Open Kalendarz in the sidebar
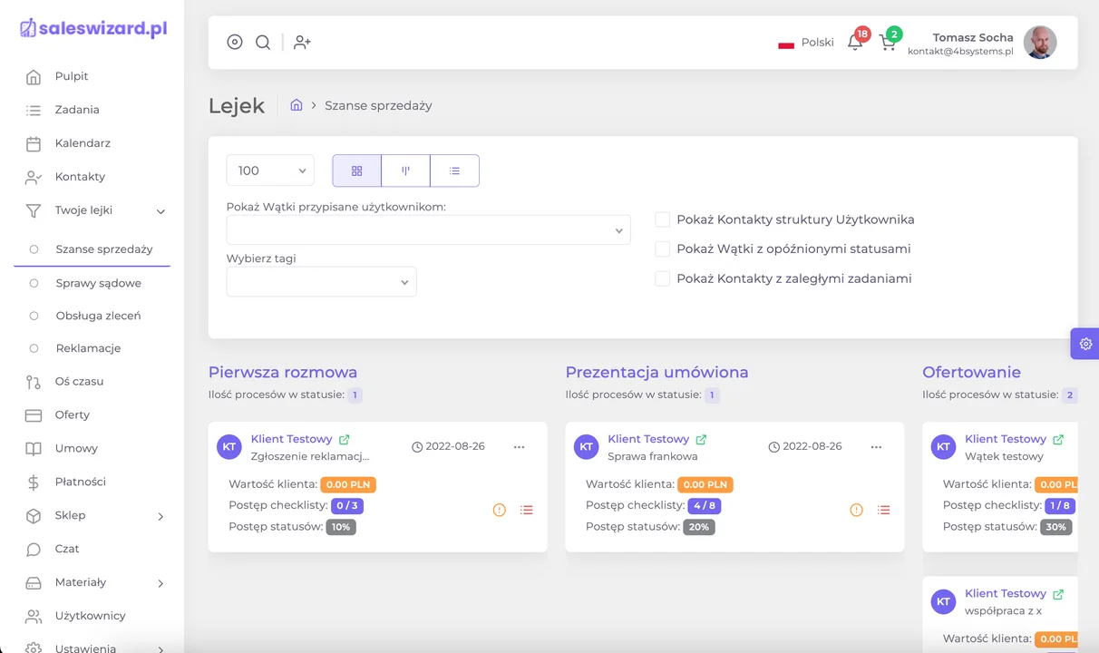Viewport: 1099px width, 653px height. tap(83, 143)
